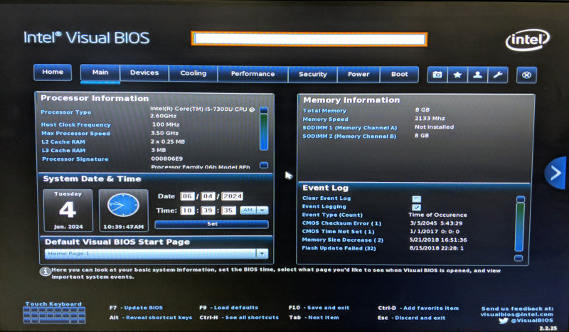569x332 pixels.
Task: Click the Total Memory label
Action: [x=324, y=111]
